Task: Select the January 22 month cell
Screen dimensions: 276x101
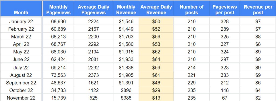Action: tap(21, 22)
